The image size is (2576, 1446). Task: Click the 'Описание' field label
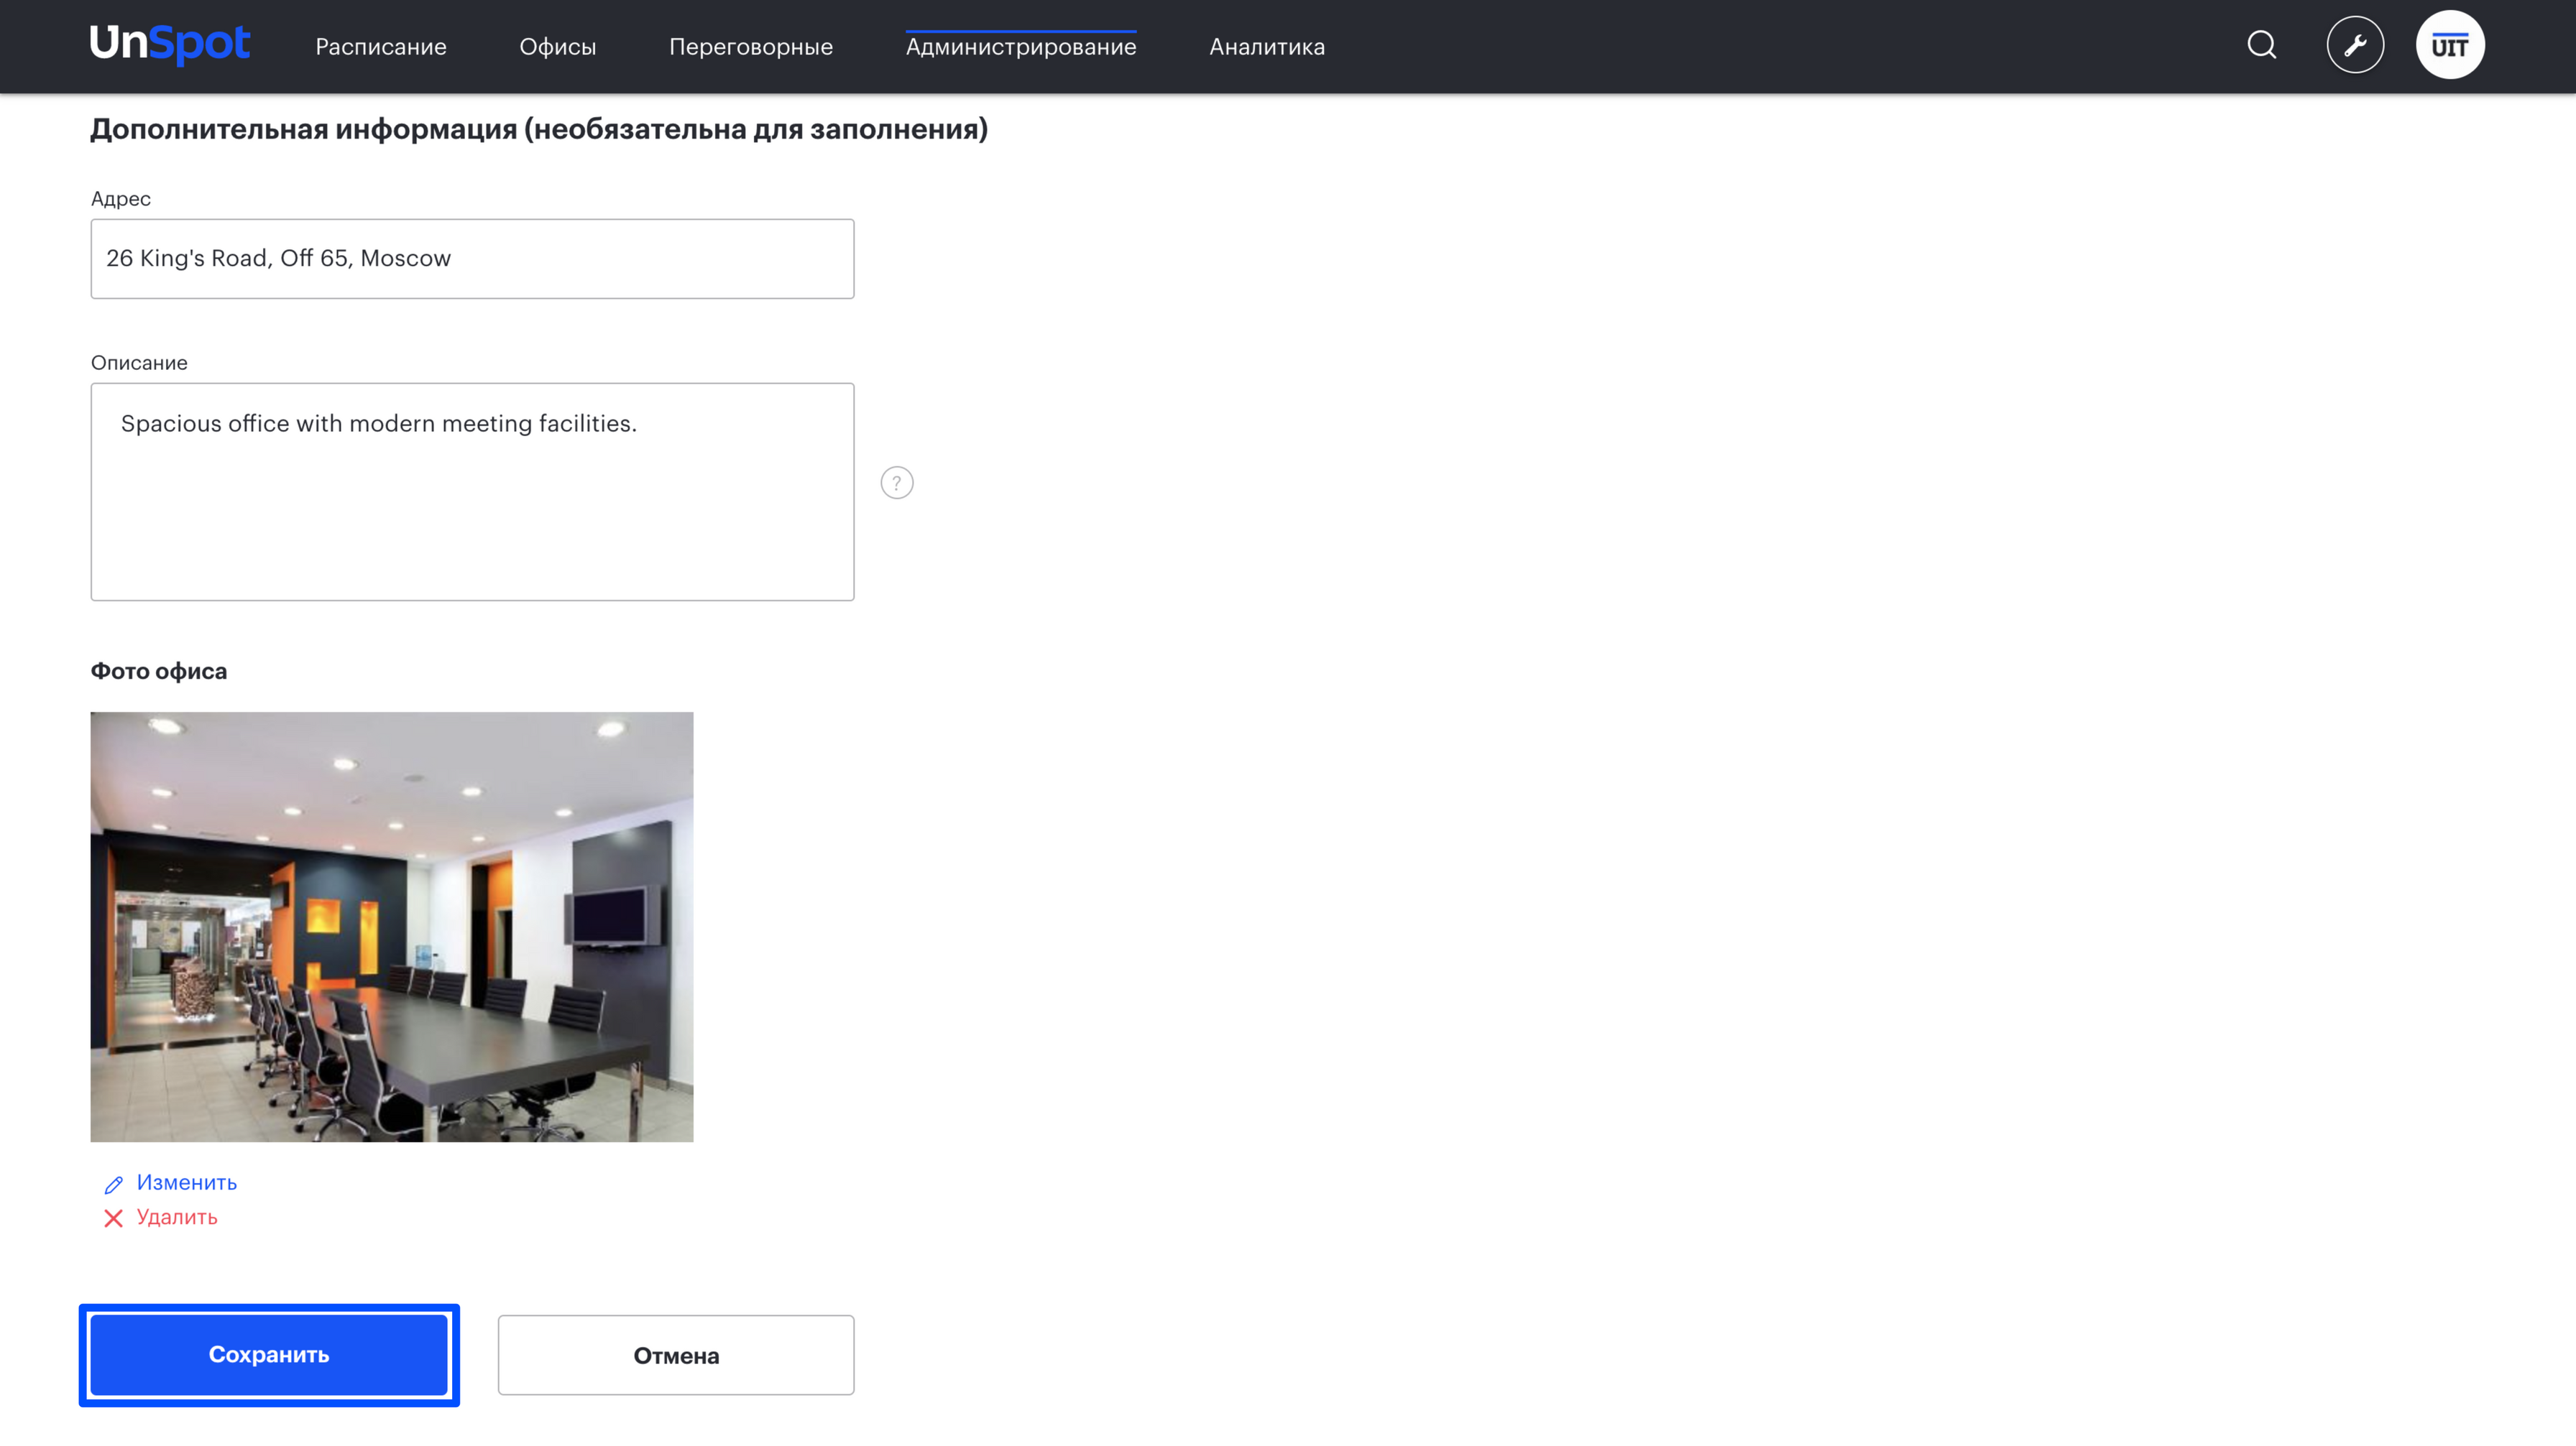coord(139,363)
